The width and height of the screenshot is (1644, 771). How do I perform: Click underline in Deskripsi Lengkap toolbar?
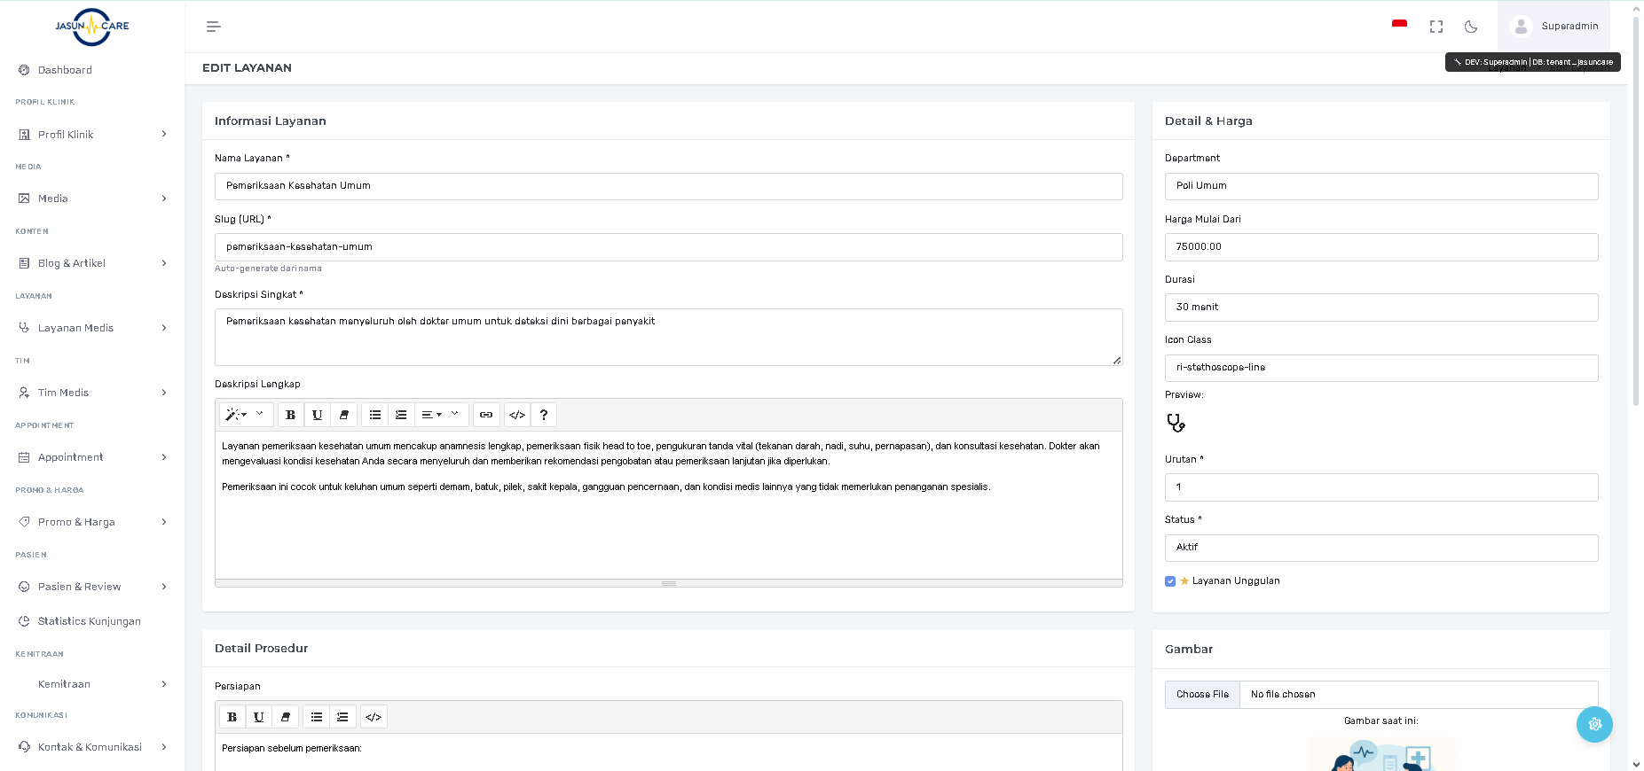317,415
